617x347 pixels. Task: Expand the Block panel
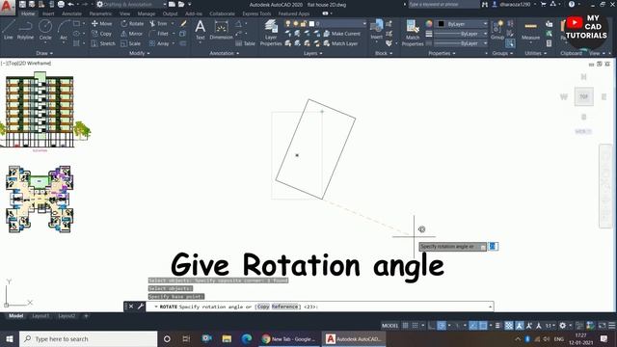coord(384,53)
